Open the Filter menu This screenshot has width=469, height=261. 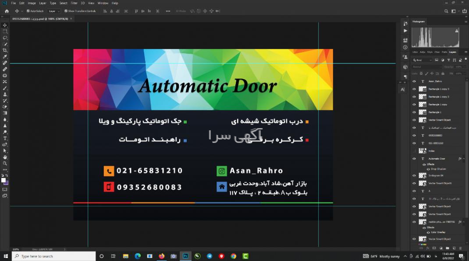click(x=74, y=3)
